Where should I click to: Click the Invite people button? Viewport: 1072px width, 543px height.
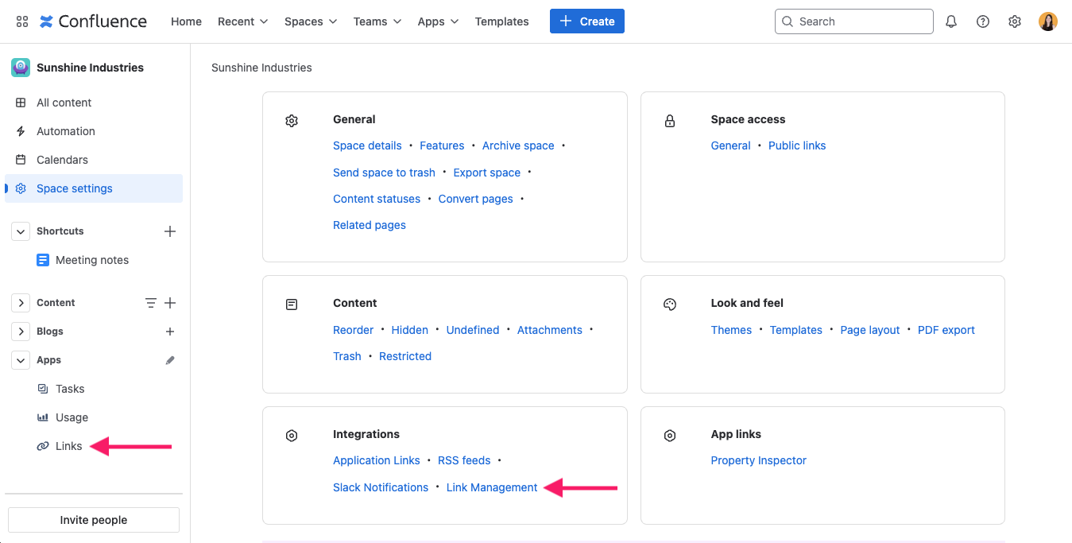click(x=93, y=519)
